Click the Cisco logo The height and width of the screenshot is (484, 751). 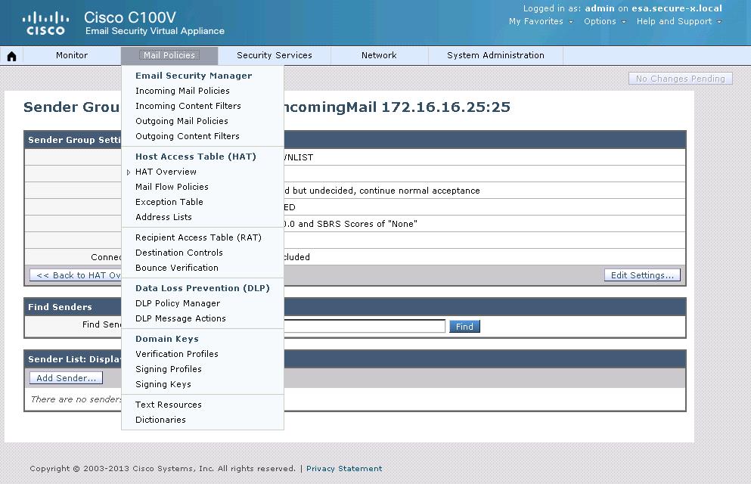click(45, 23)
